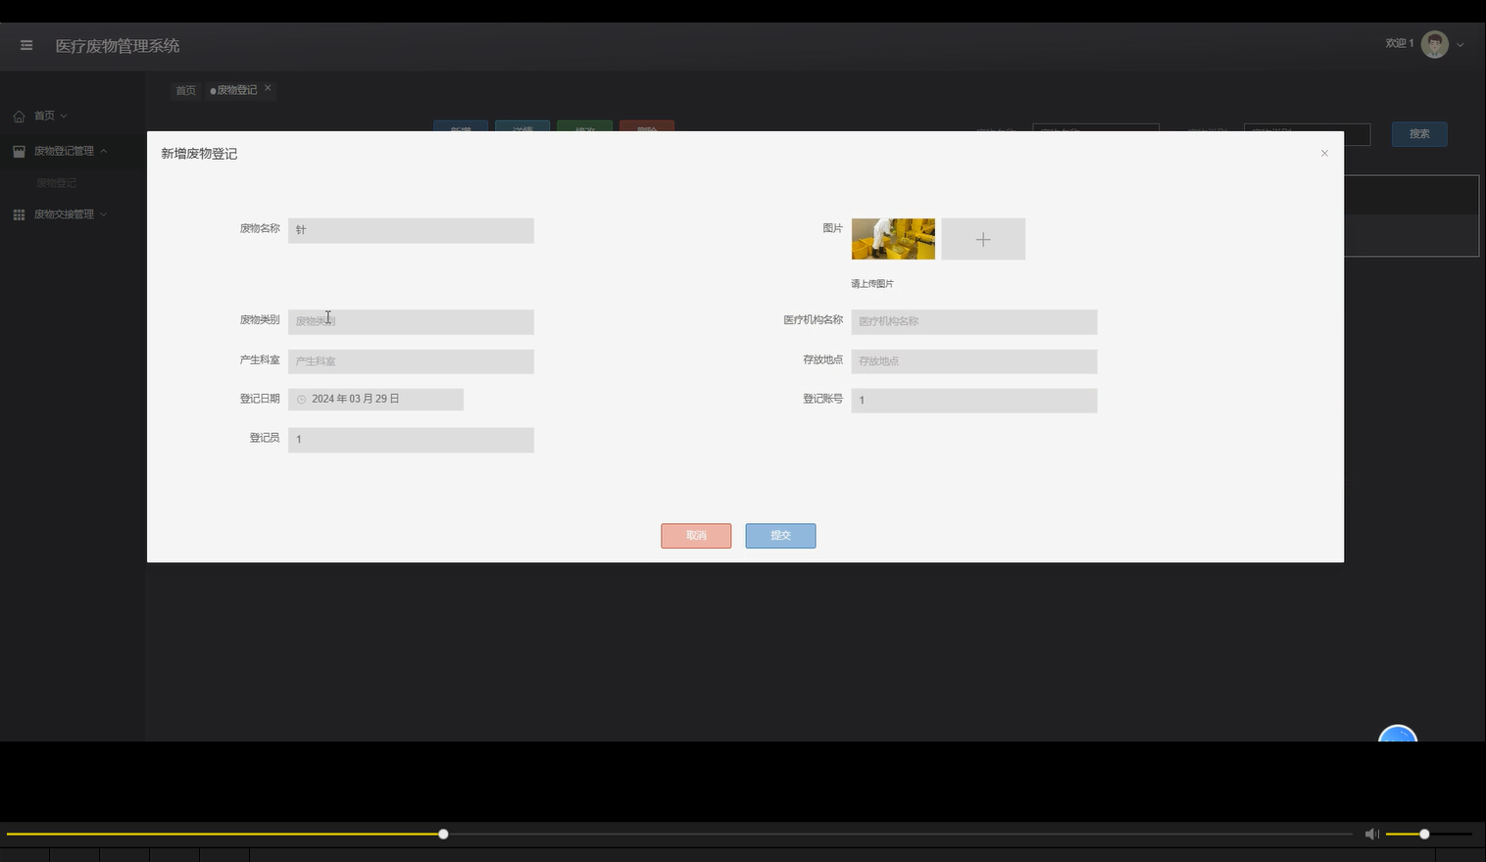Image resolution: width=1486 pixels, height=862 pixels.
Task: Open the 登记日期 date picker field
Action: coord(375,400)
